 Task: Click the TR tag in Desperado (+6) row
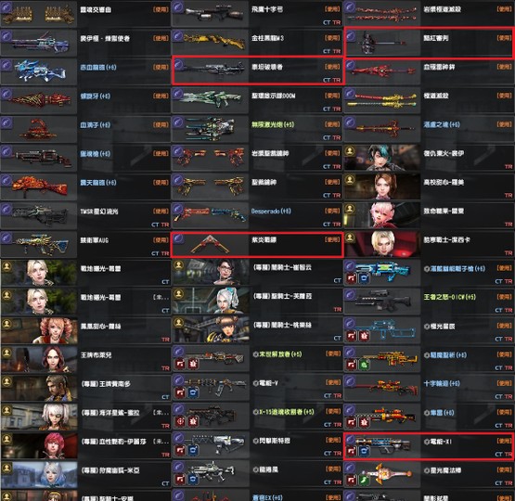337,225
